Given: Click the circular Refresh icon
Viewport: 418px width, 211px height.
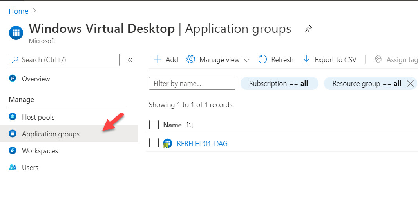Looking at the screenshot, I should (x=262, y=59).
